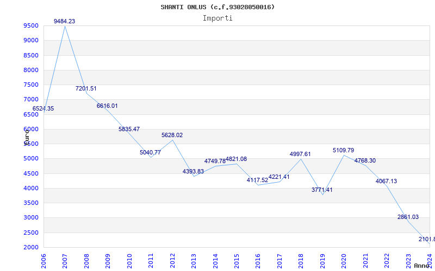Click the 2021 x-axis year
This screenshot has height=271, width=435.
365,261
